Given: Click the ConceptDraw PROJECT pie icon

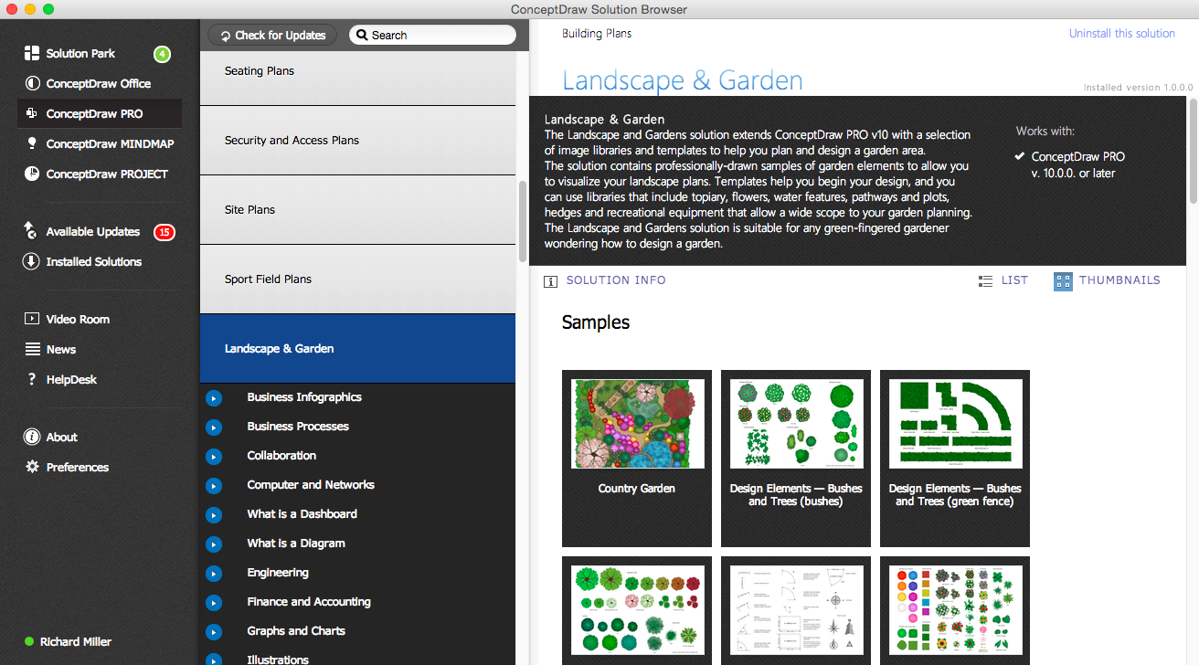Looking at the screenshot, I should point(32,174).
